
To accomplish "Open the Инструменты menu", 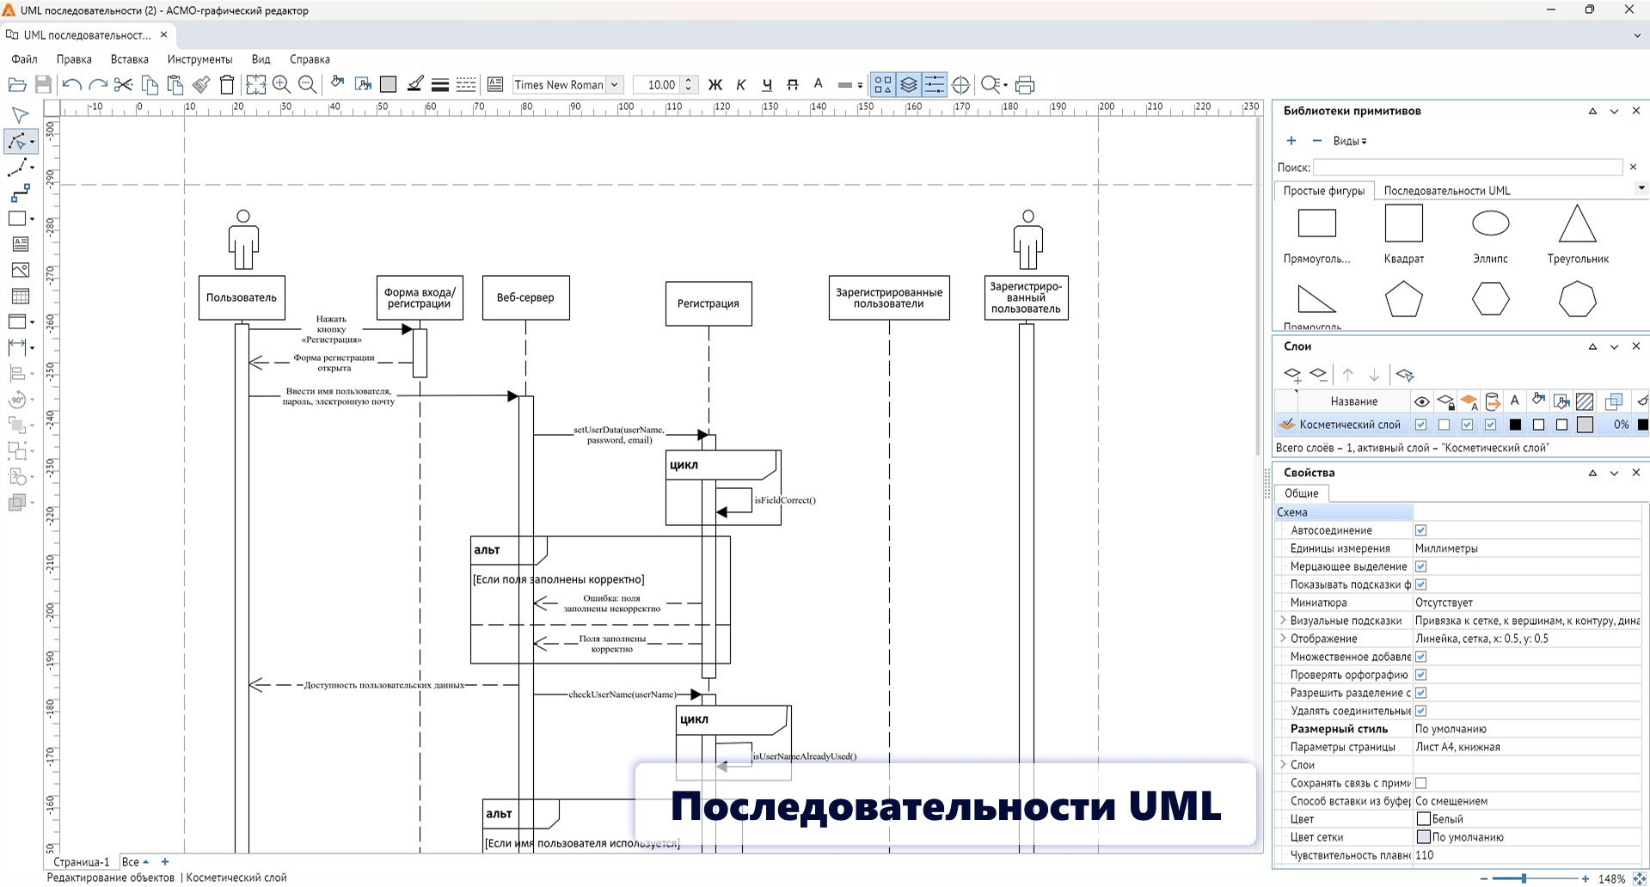I will pos(199,59).
